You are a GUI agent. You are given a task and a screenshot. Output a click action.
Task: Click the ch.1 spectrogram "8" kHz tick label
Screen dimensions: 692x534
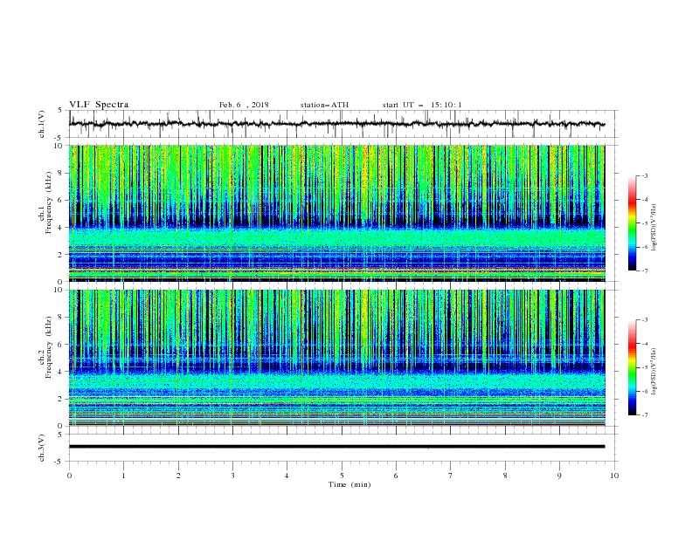click(x=62, y=173)
